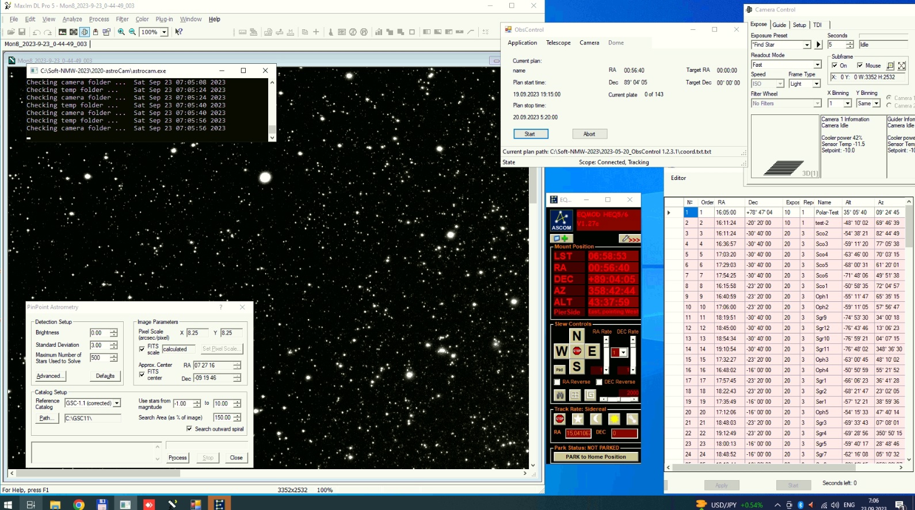Toggle the Subframe On checkbox

click(x=834, y=66)
